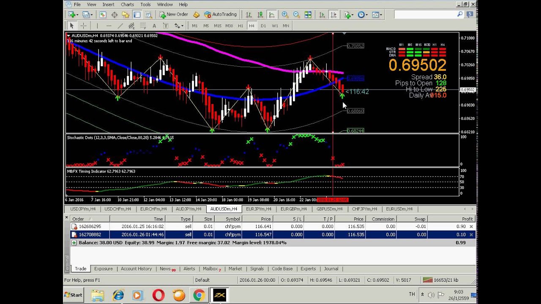Select the Text Label tool
The image size is (541, 304).
(166, 26)
